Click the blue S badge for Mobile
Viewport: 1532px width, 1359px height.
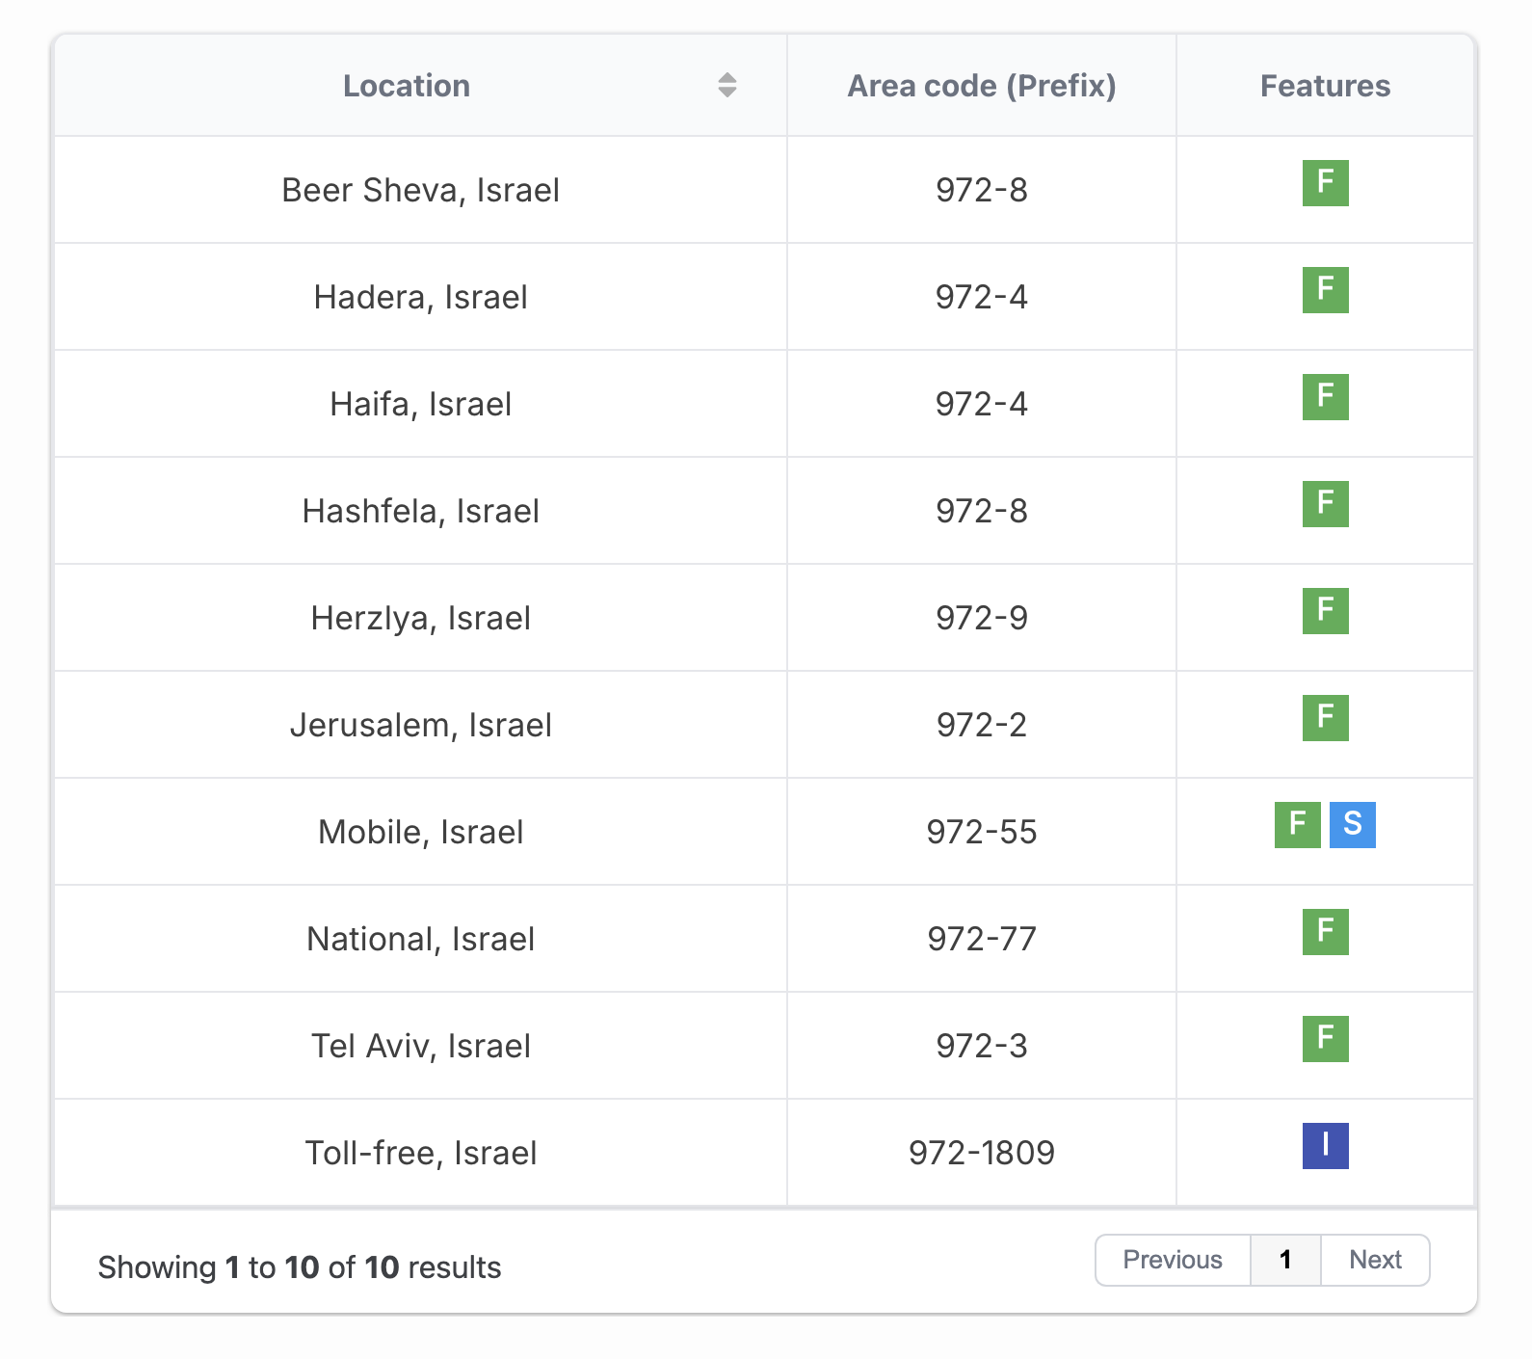tap(1352, 825)
